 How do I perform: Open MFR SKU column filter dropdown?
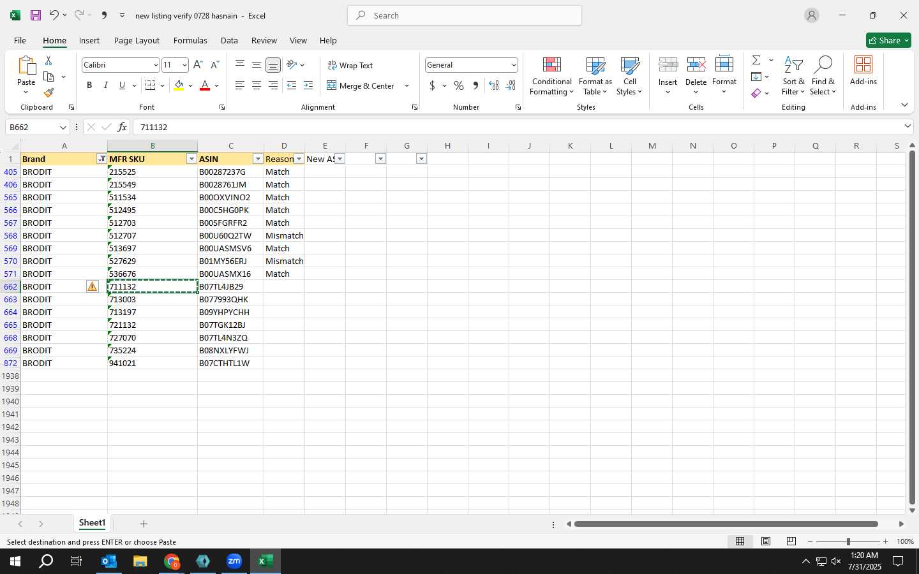point(191,159)
